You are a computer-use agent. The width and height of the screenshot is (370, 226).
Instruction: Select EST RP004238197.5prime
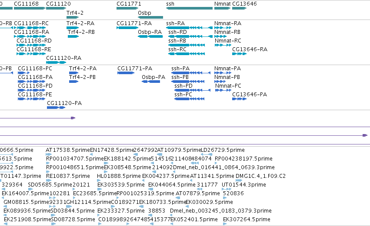(243, 159)
